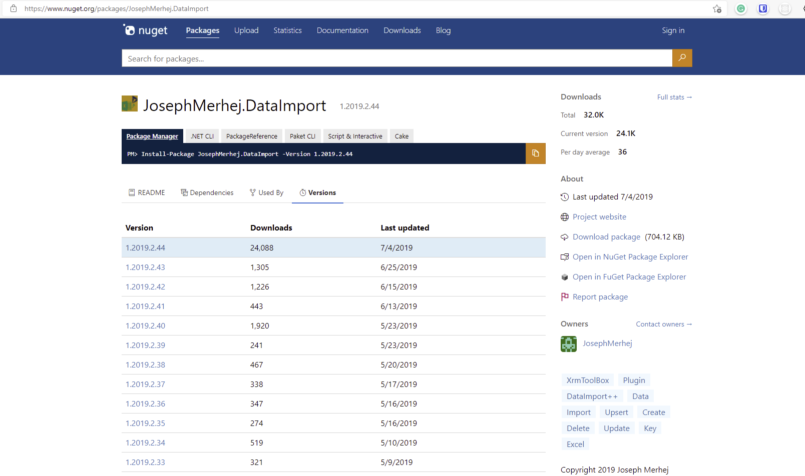This screenshot has height=476, width=805.
Task: Click the Grammarly extension icon
Action: [740, 8]
